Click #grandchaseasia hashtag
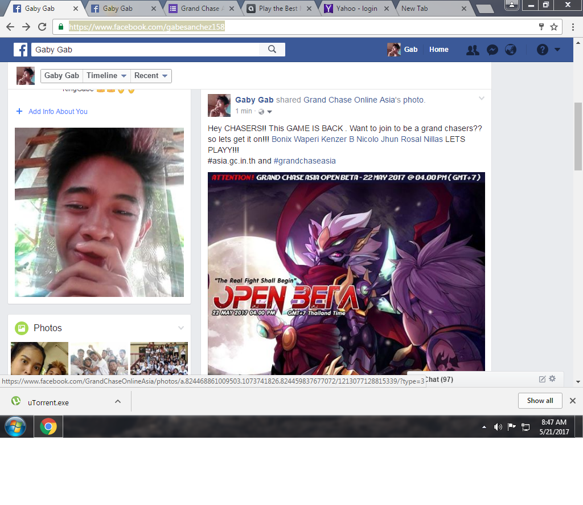 click(305, 161)
